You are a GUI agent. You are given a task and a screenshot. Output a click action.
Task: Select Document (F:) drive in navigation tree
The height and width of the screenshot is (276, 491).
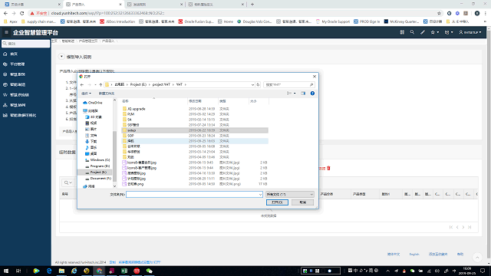click(x=98, y=179)
